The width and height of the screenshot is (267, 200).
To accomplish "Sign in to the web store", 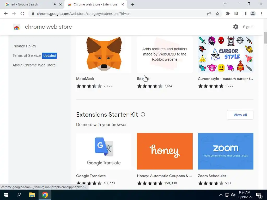I will pos(248,27).
